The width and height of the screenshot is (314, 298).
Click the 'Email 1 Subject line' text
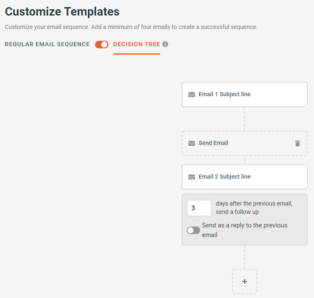224,95
